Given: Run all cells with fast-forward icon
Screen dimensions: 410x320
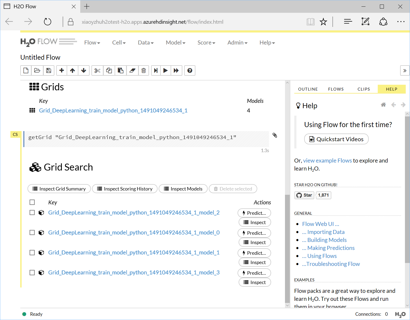Looking at the screenshot, I should pyautogui.click(x=176, y=71).
